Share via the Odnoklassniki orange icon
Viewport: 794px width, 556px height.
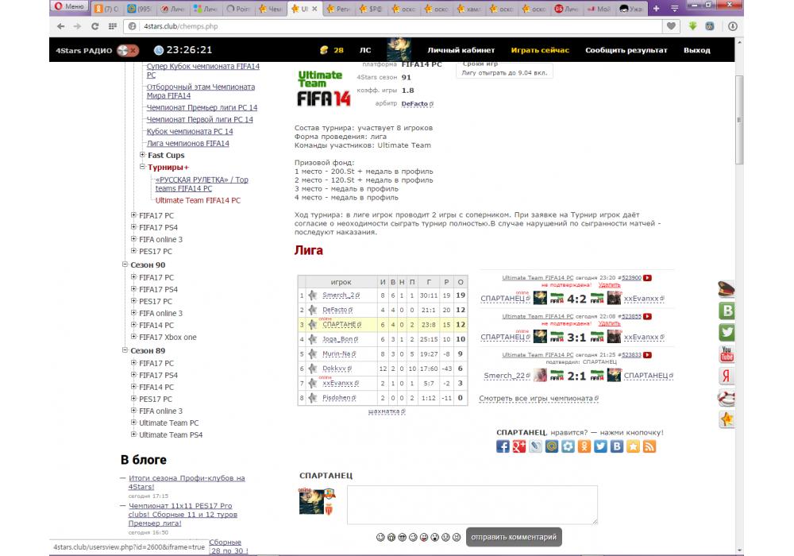pyautogui.click(x=584, y=446)
